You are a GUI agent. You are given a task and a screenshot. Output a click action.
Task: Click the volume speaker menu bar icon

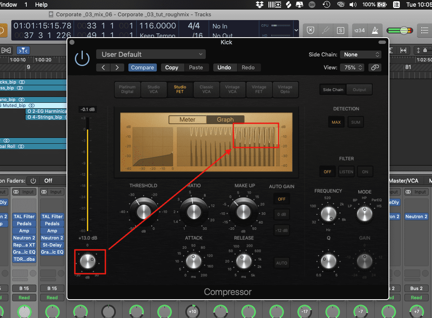click(x=353, y=5)
